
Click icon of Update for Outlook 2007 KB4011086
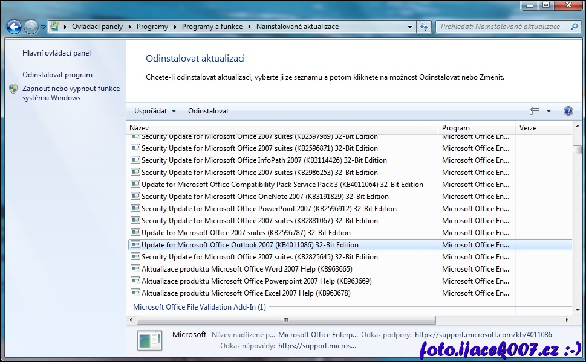(135, 245)
